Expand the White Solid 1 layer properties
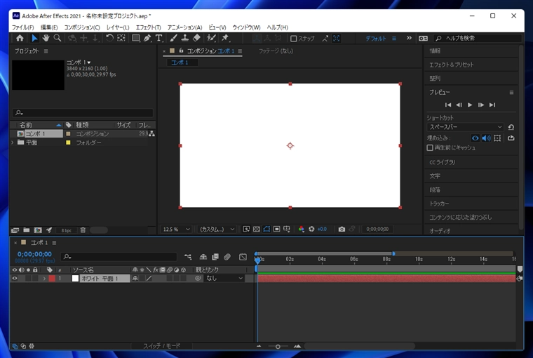The height and width of the screenshot is (358, 533). point(44,279)
